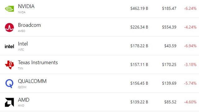Select Texas Instruments' $157.11 B market cap
199x112 pixels.
click(139, 65)
